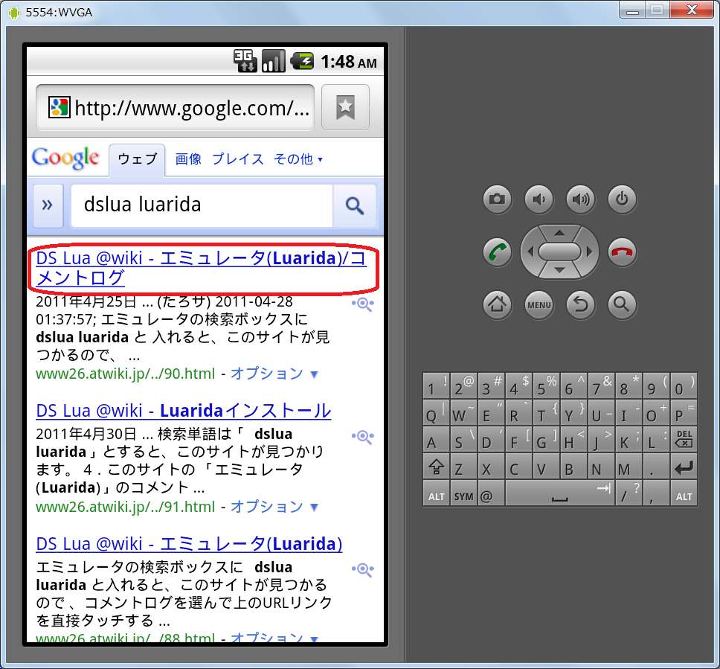The height and width of the screenshot is (669, 720).
Task: Click the Google logo
Action: 65,159
